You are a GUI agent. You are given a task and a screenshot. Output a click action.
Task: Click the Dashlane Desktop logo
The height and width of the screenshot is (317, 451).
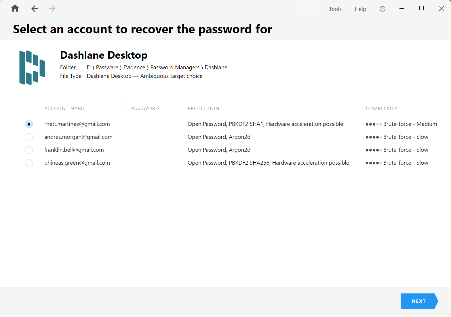32,67
